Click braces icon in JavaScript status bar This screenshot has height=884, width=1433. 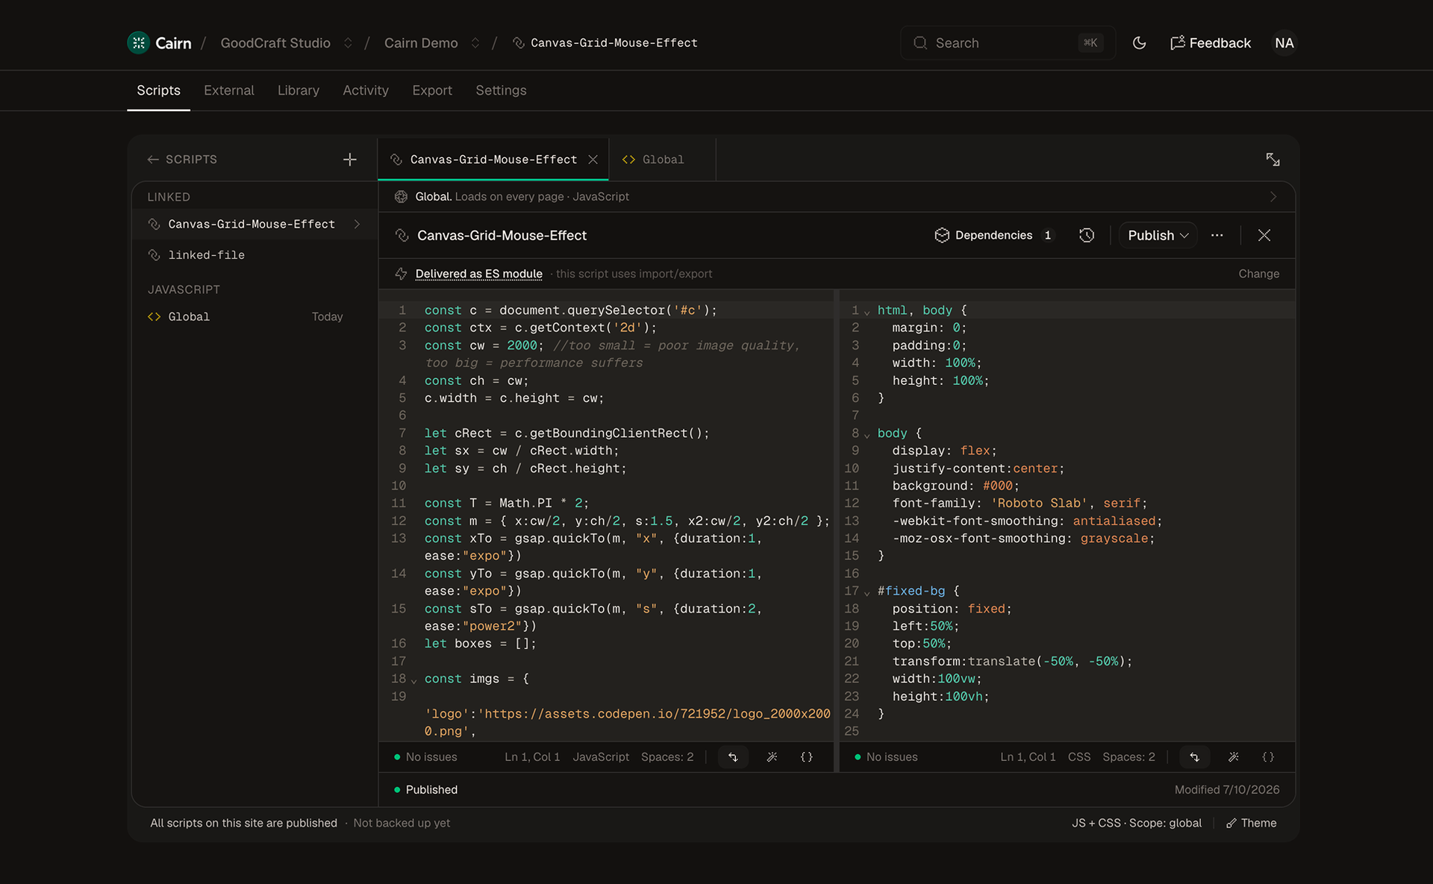pos(806,757)
